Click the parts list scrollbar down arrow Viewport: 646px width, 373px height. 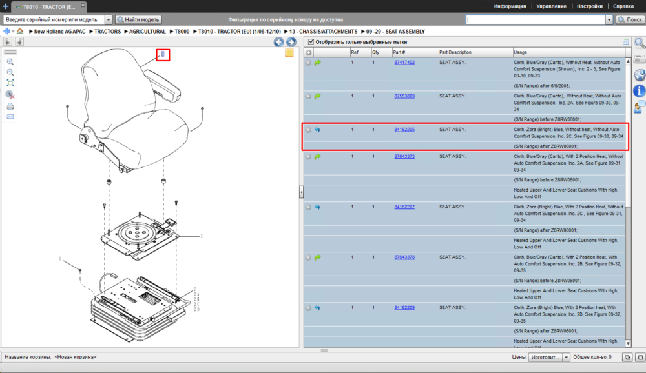(629, 343)
